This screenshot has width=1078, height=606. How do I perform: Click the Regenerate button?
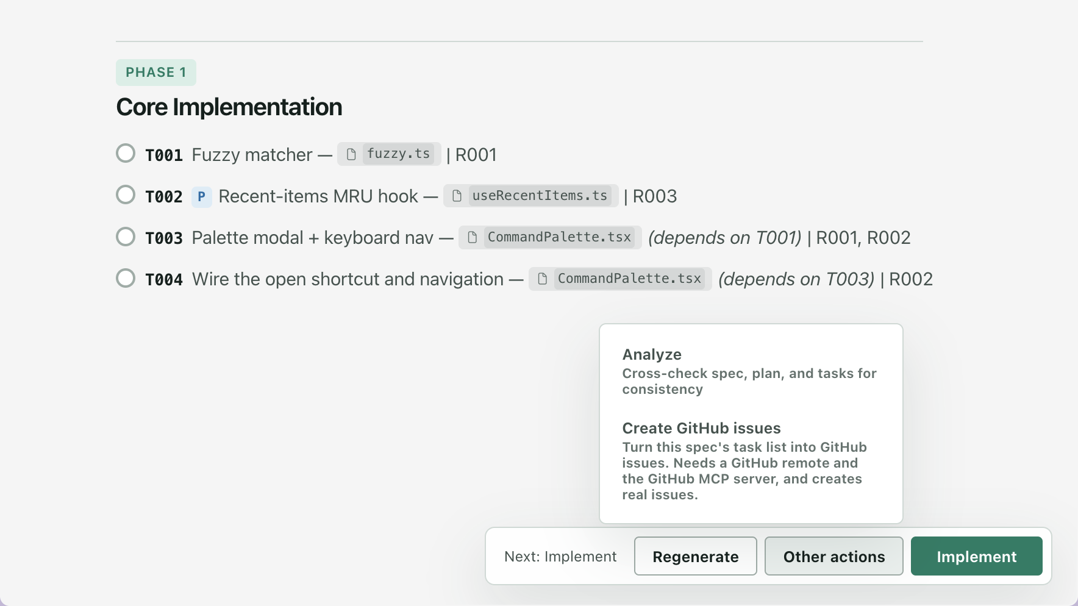696,556
